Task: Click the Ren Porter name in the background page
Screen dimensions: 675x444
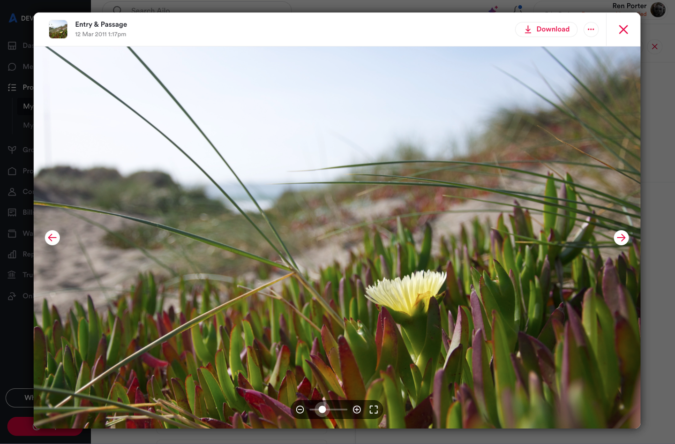Action: [x=629, y=6]
